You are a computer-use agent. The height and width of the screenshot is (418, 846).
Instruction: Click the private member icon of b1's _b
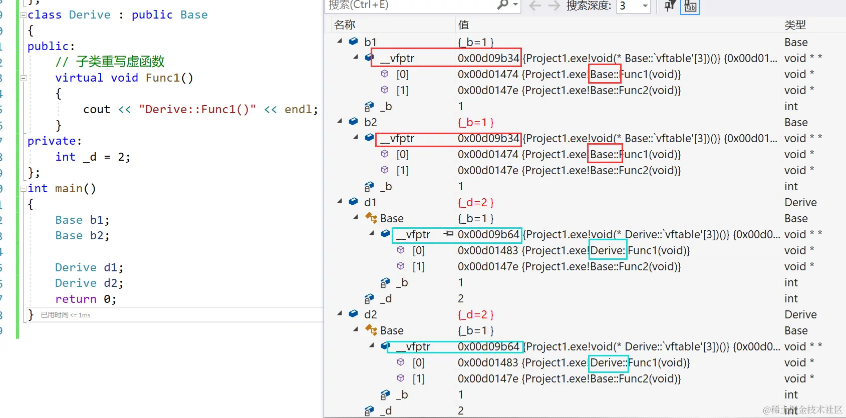tap(369, 106)
